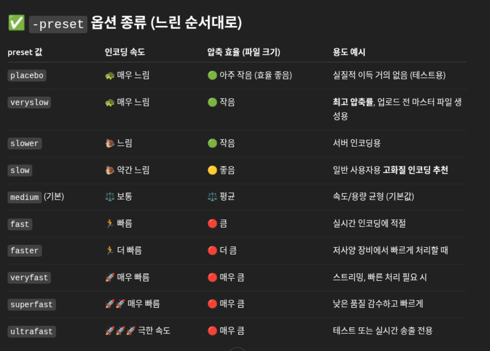The height and width of the screenshot is (351, 490).
Task: Click the 인코딩 속도 column header
Action: tap(125, 52)
